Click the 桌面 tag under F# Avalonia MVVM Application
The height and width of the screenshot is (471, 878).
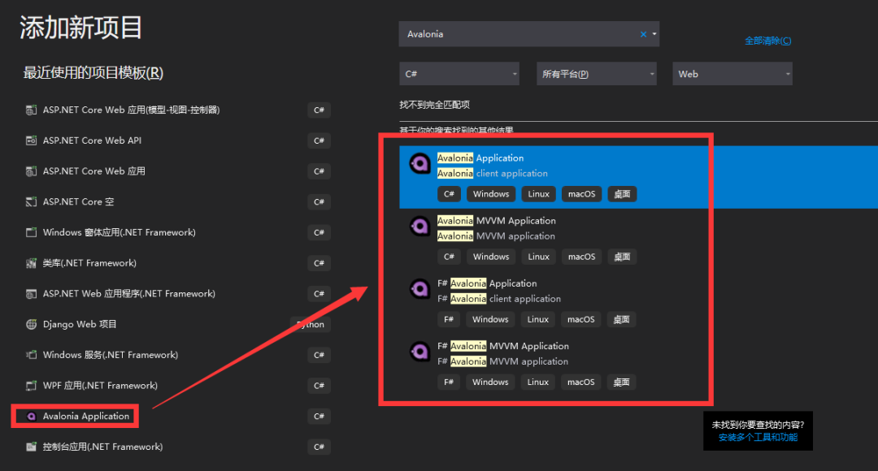[x=622, y=382]
